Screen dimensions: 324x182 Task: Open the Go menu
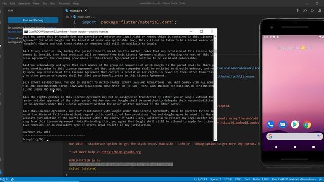coord(45,3)
